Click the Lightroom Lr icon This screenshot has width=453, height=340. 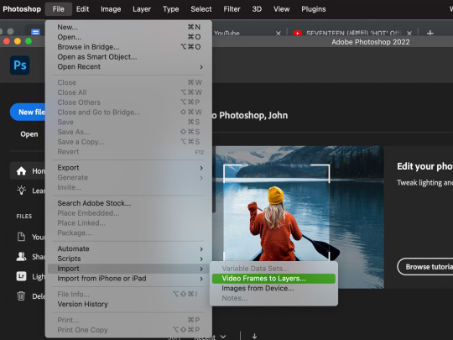21,276
